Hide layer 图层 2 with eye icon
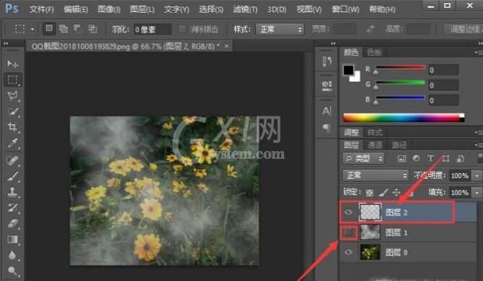 (x=348, y=212)
